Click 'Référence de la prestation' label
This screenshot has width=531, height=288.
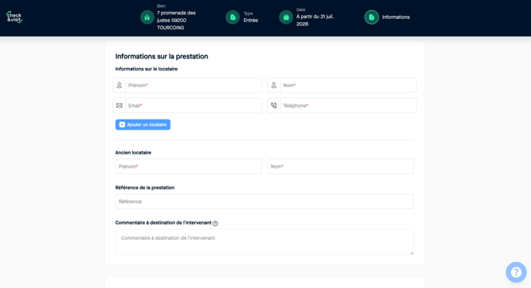pos(144,188)
